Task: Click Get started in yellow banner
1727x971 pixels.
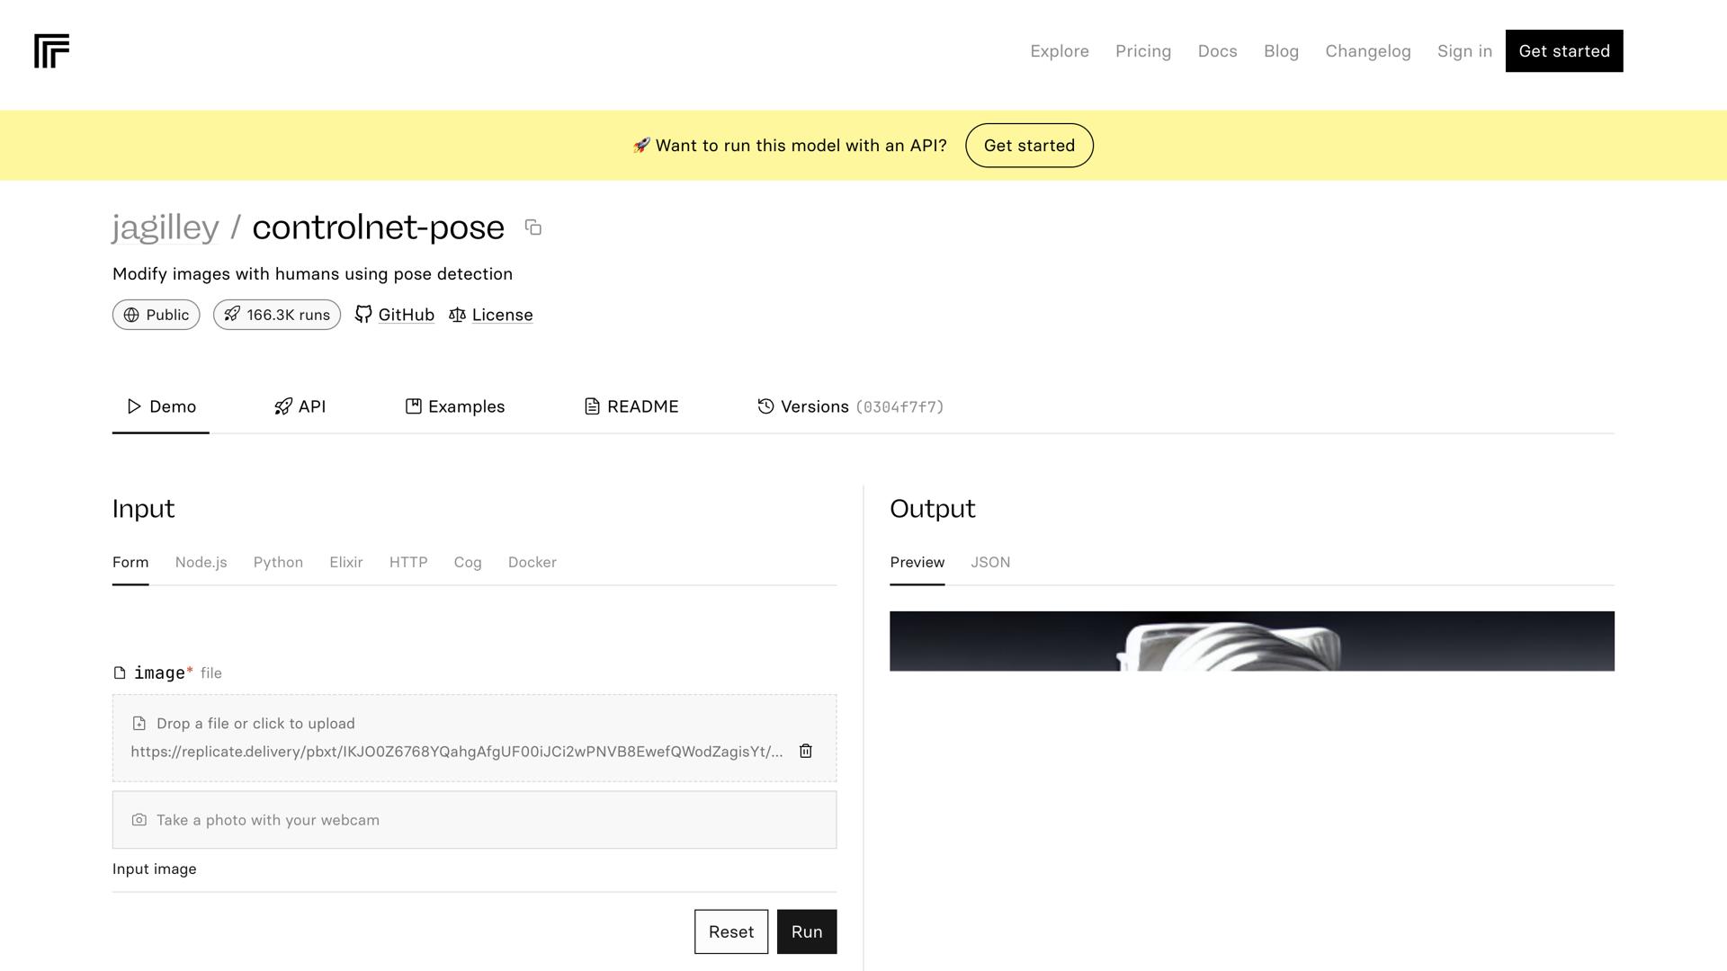Action: click(1029, 146)
